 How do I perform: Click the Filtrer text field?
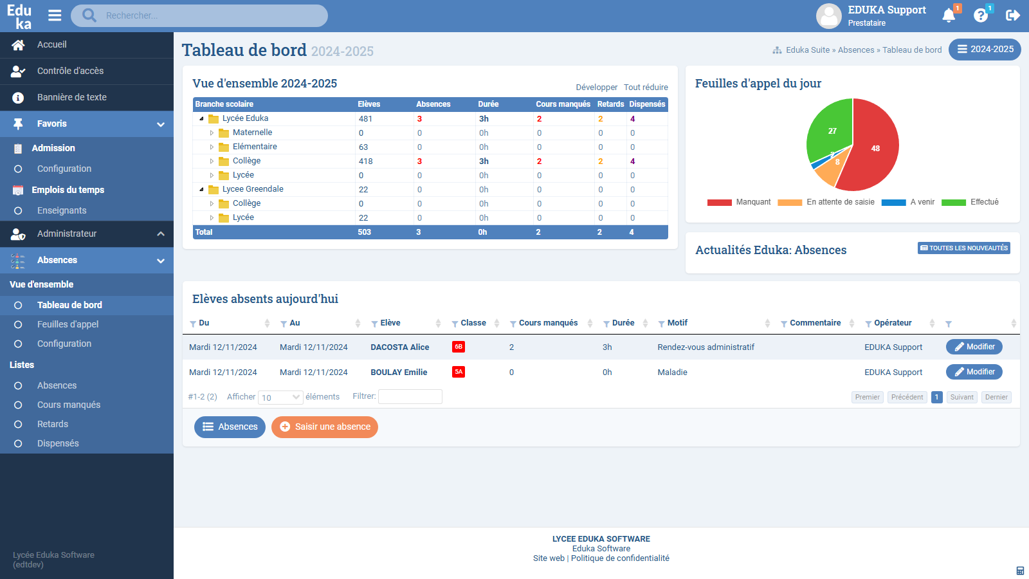(x=410, y=397)
